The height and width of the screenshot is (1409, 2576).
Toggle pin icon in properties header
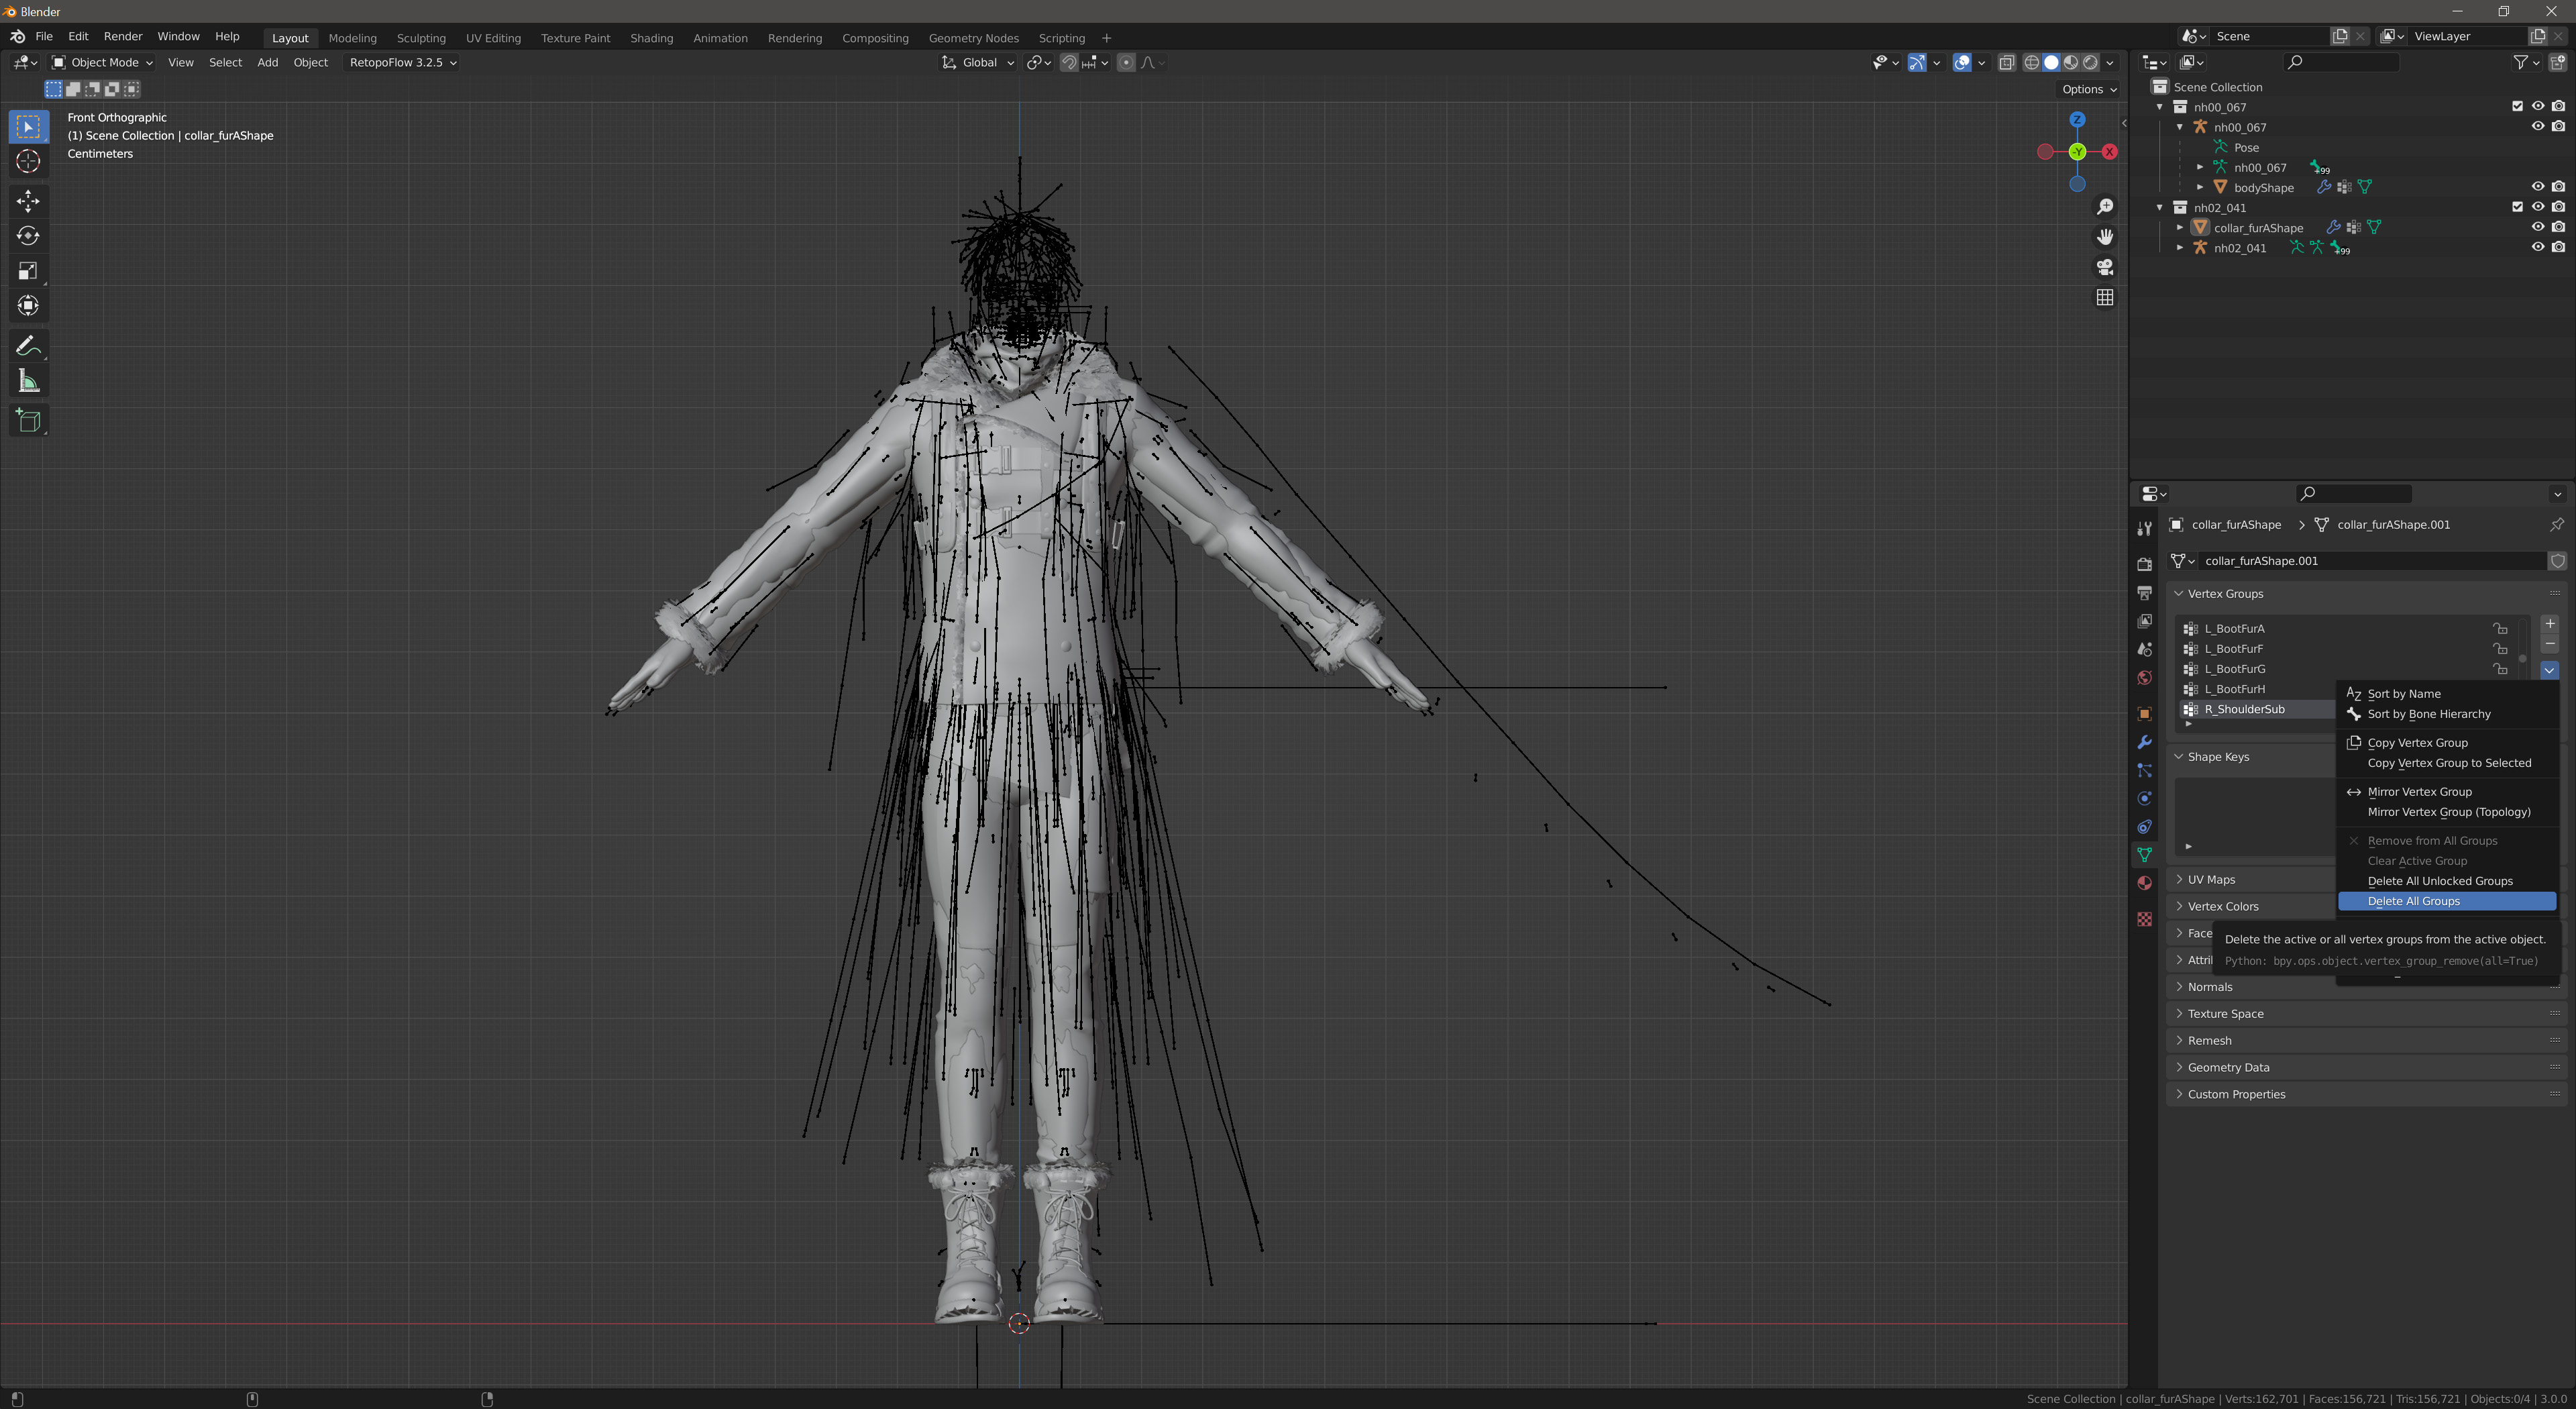pos(2556,525)
